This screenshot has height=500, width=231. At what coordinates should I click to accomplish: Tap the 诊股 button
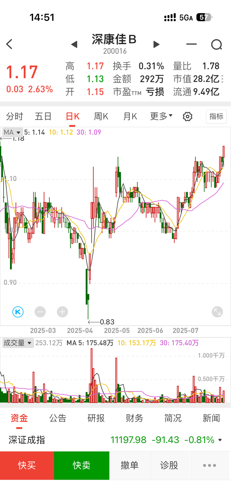pos(169,465)
